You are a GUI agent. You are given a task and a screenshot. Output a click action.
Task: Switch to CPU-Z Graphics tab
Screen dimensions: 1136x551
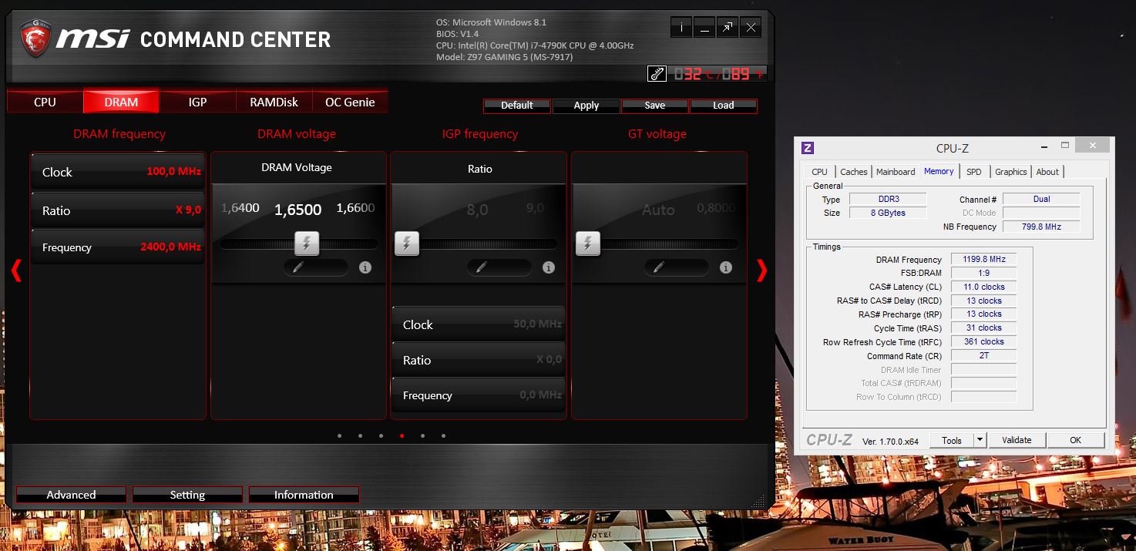[1010, 172]
